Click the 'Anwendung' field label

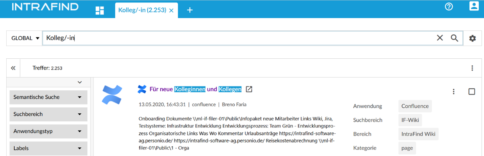pyautogui.click(x=367, y=106)
